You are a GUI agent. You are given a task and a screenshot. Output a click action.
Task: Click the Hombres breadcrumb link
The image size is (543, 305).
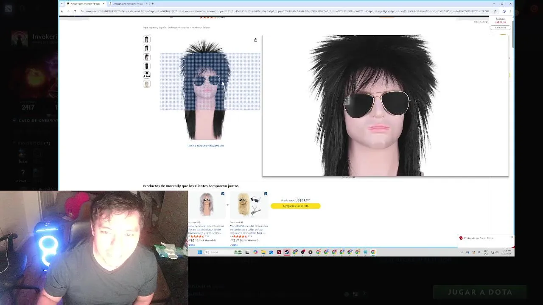196,28
